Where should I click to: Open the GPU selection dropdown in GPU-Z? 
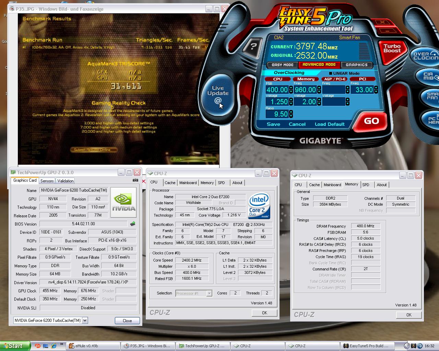(x=85, y=320)
